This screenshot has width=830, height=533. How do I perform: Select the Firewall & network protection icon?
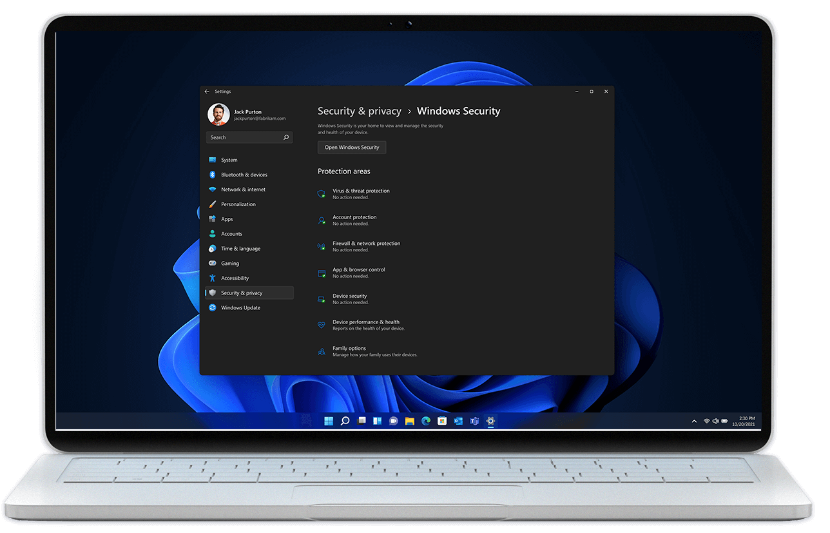click(322, 246)
